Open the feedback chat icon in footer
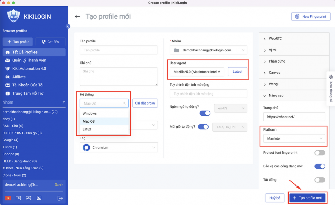Screen dimensions: 335x205 [39, 198]
